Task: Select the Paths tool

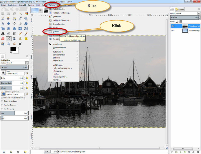Action: click(14, 19)
